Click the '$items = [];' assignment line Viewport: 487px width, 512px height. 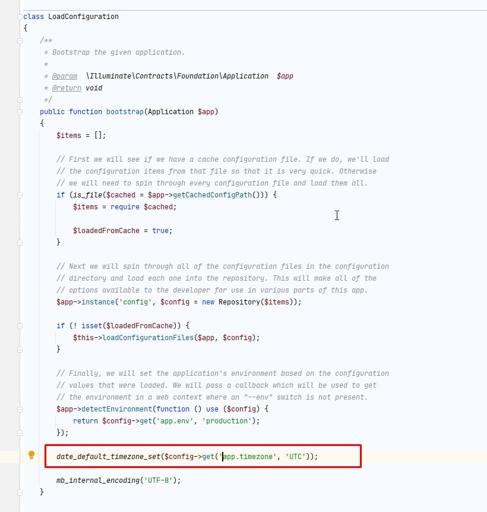click(81, 136)
